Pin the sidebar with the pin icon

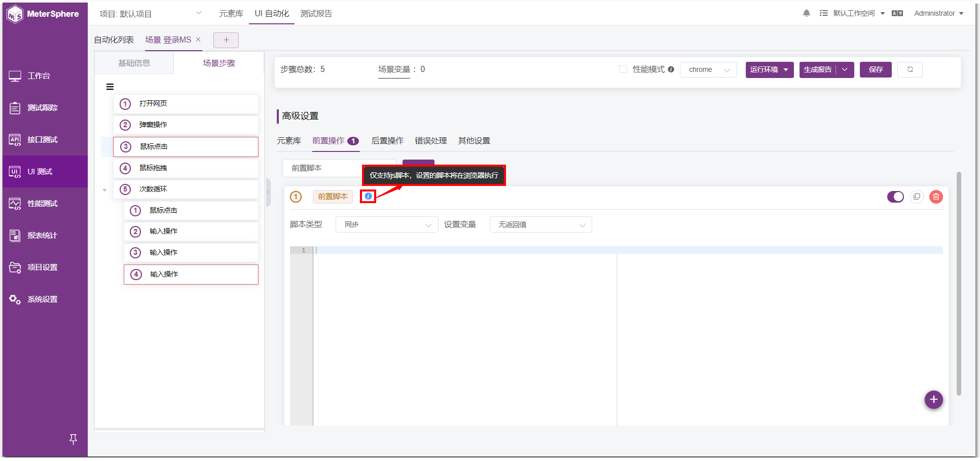point(73,439)
